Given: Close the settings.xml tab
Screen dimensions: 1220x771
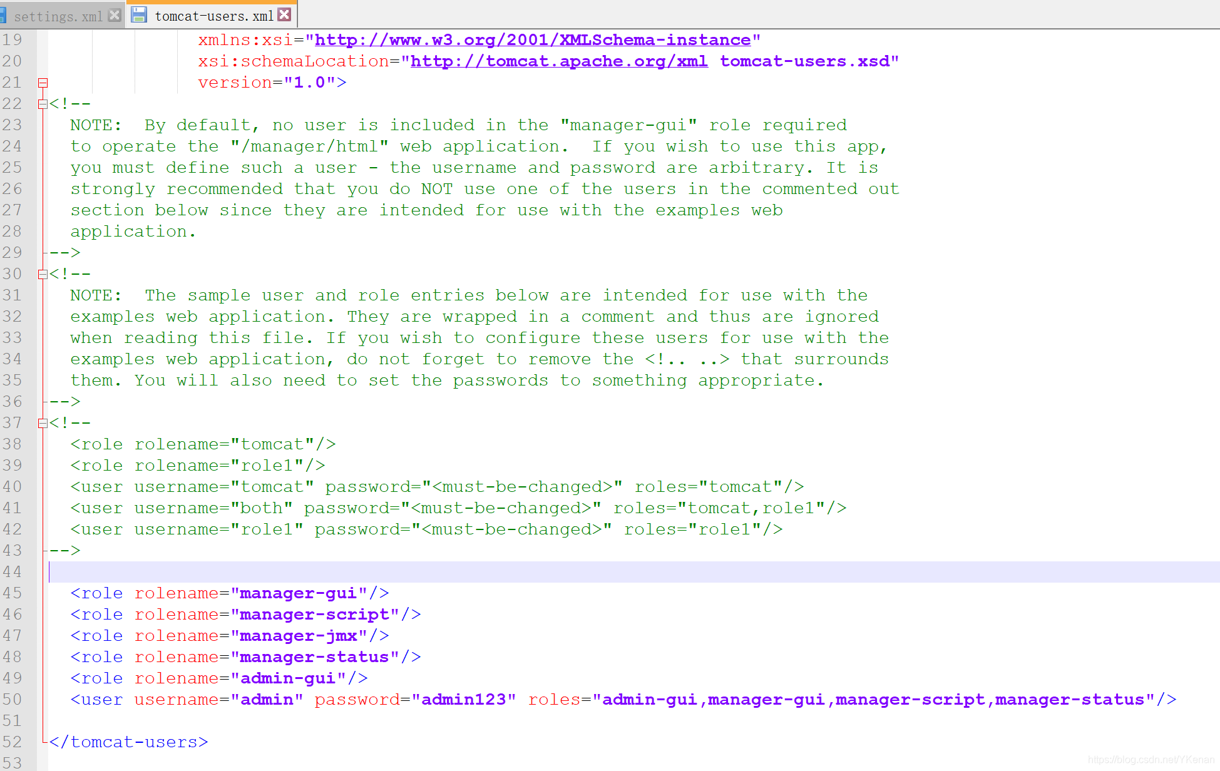Looking at the screenshot, I should pos(115,16).
